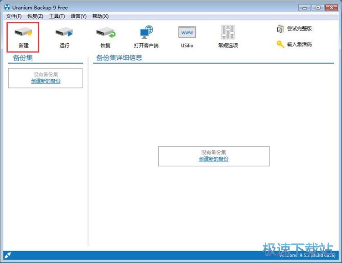Click the 备份集详细信息 heading
Viewport: 342px width, 263px height.
point(119,58)
